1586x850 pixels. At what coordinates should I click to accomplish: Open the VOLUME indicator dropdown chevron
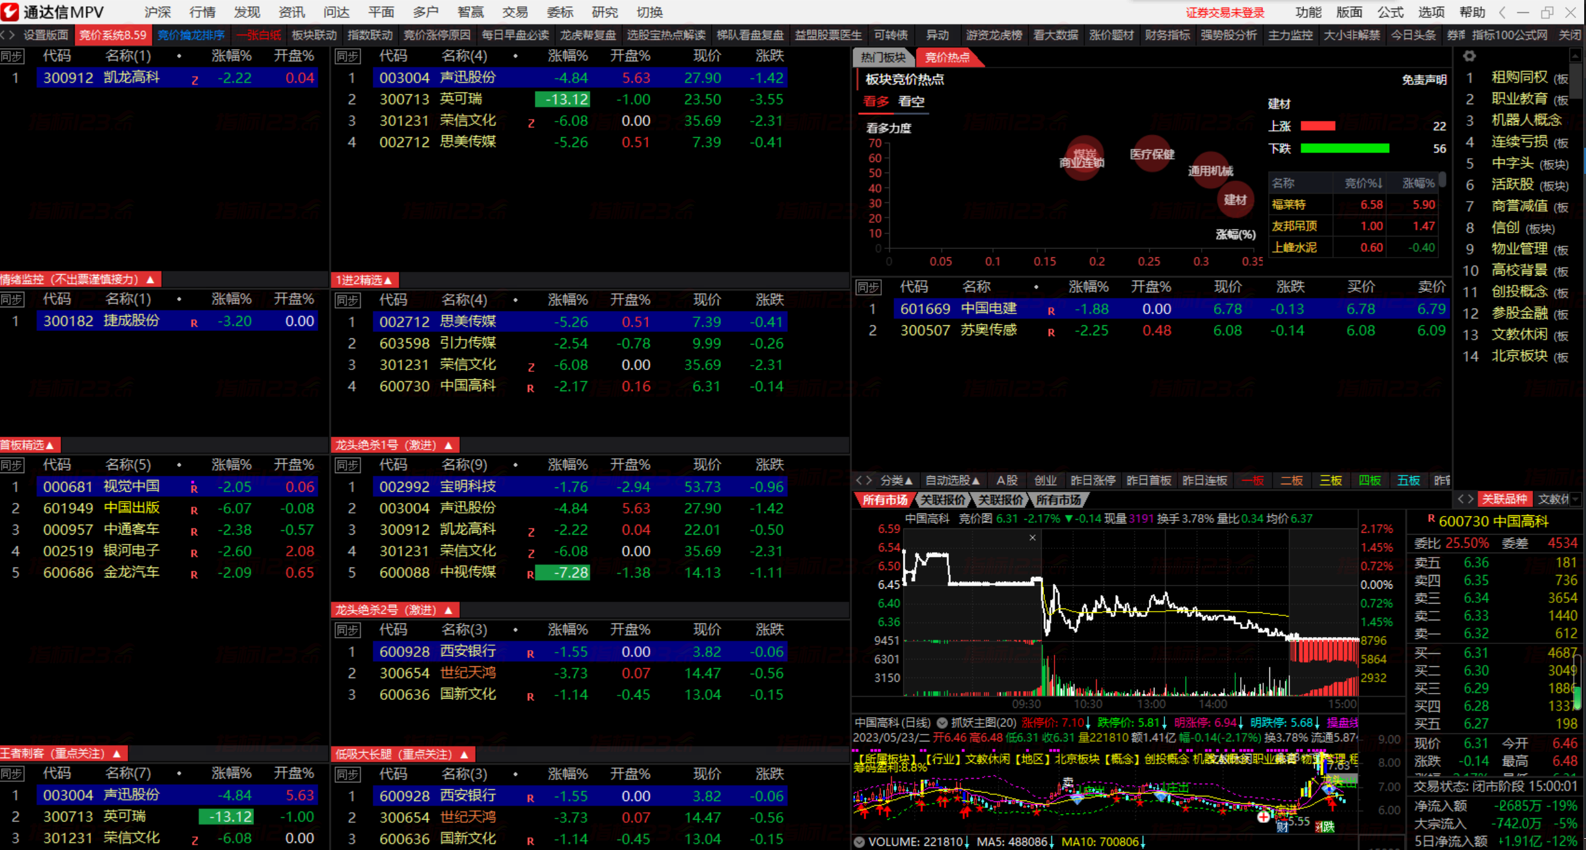click(859, 842)
